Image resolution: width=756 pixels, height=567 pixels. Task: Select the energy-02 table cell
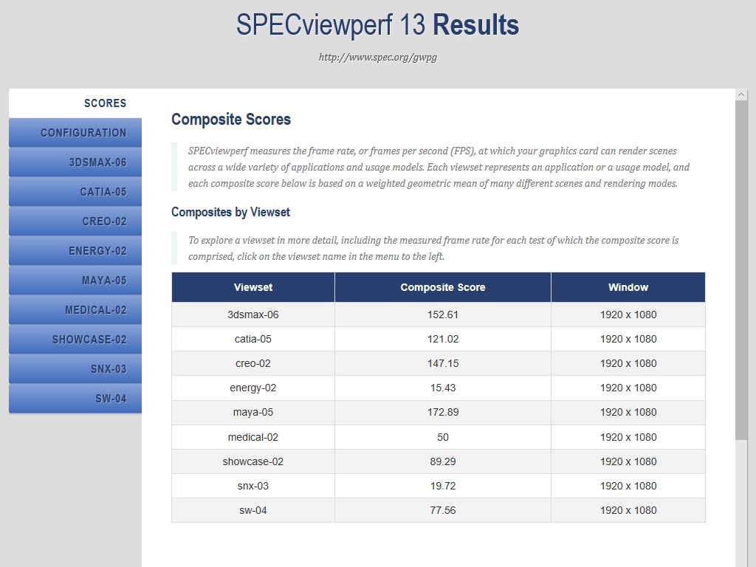click(253, 388)
